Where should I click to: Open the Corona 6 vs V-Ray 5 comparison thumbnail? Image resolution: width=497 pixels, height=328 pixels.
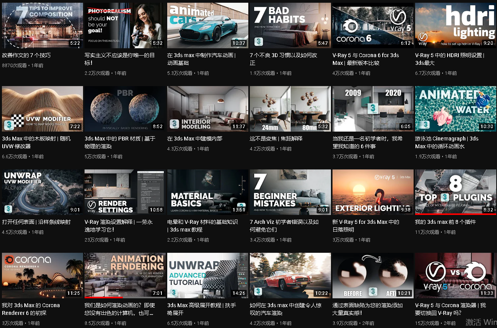[373, 25]
